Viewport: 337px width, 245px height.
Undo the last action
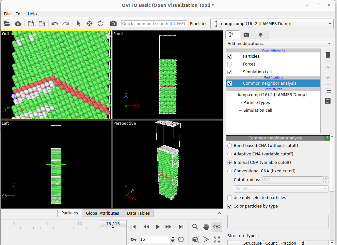tap(55, 23)
